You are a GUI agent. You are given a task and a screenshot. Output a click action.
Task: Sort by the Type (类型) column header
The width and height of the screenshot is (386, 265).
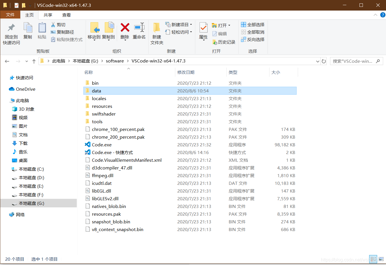click(x=233, y=72)
